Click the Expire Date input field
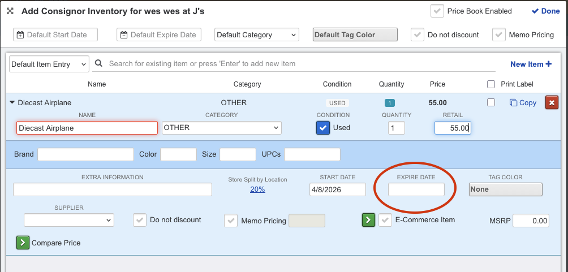 click(x=416, y=189)
